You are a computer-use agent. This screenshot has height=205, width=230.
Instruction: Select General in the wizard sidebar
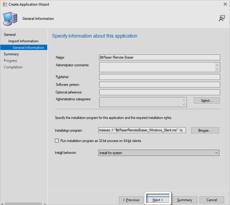(x=10, y=34)
